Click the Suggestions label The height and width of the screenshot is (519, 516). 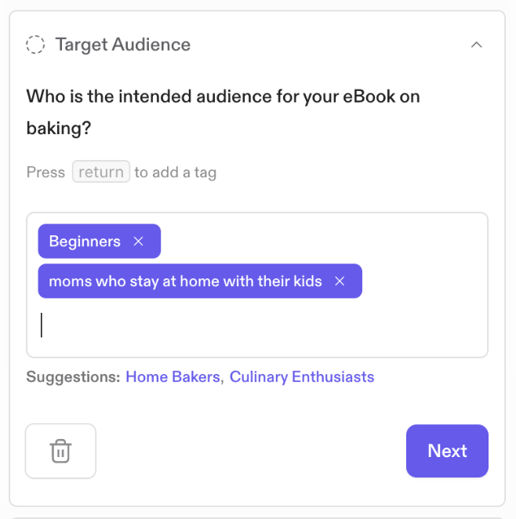73,377
